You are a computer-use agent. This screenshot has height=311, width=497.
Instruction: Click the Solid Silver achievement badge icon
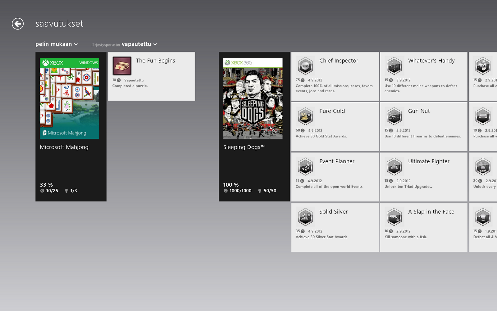pos(305,217)
